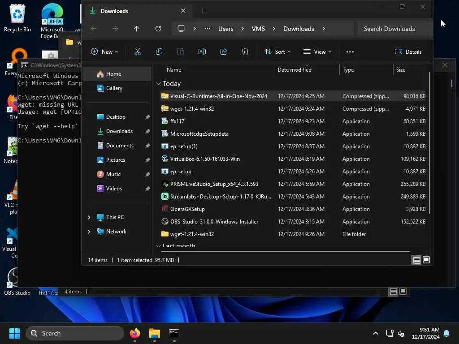Click the Delete trash icon
The height and width of the screenshot is (344, 459).
tap(245, 52)
